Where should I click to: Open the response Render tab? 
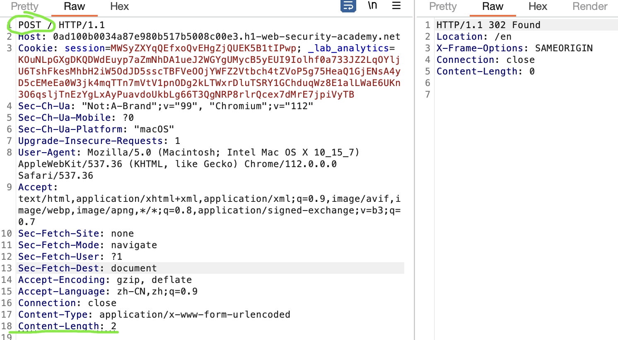[x=590, y=6]
